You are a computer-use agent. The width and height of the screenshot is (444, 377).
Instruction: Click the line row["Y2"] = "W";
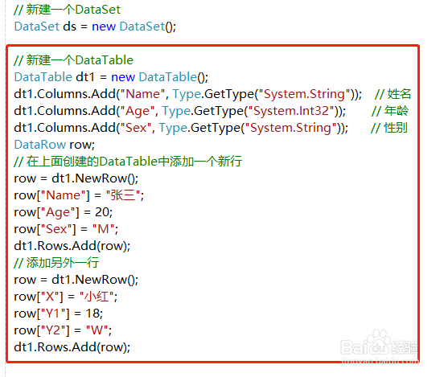[64, 330]
